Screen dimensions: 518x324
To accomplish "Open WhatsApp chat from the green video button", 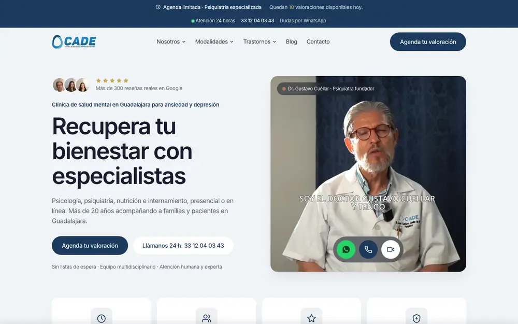I will pos(346,249).
